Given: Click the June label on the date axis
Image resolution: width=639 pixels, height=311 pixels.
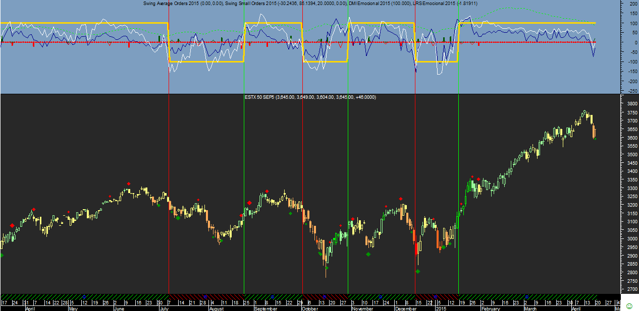Looking at the screenshot, I should point(119,308).
